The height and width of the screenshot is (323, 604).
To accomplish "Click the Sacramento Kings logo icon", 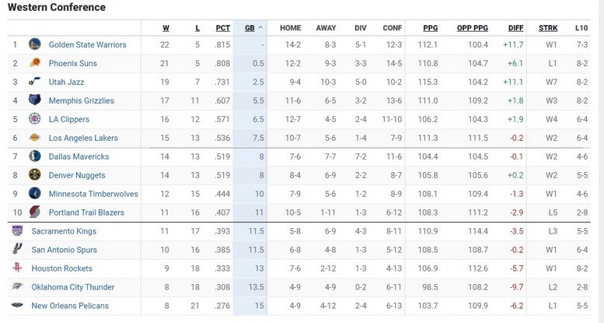I will coord(18,231).
